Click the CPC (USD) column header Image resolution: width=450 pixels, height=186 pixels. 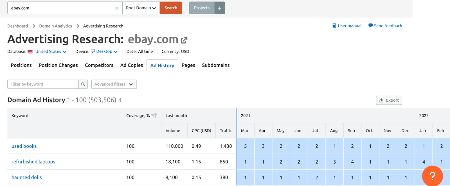click(201, 131)
